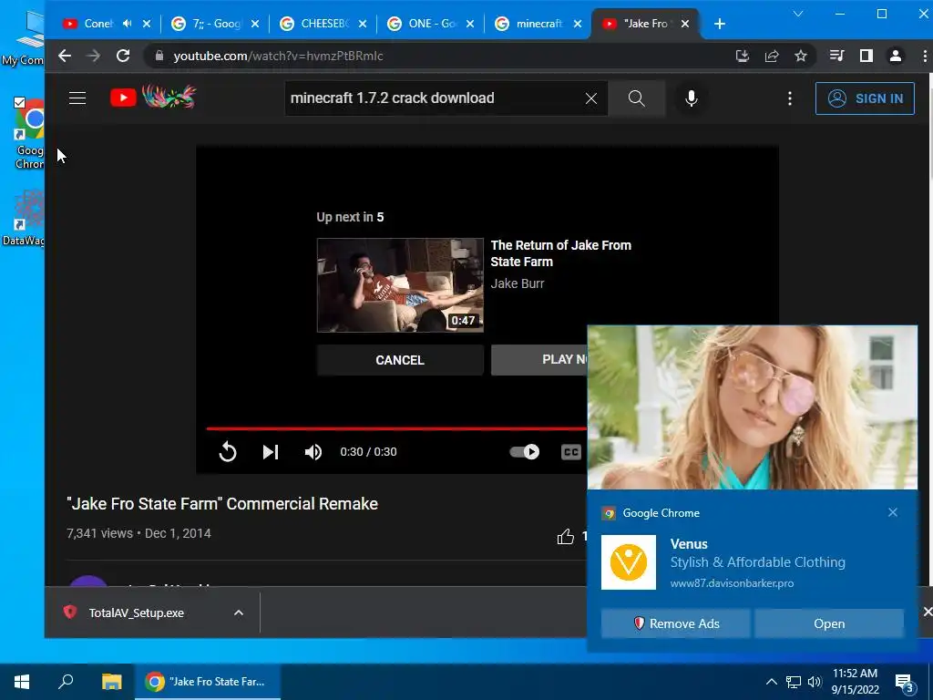
Task: Click the YouTube search magnifier button
Action: point(637,98)
